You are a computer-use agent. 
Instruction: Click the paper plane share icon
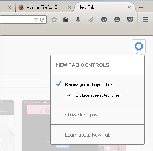(x=91, y=20)
